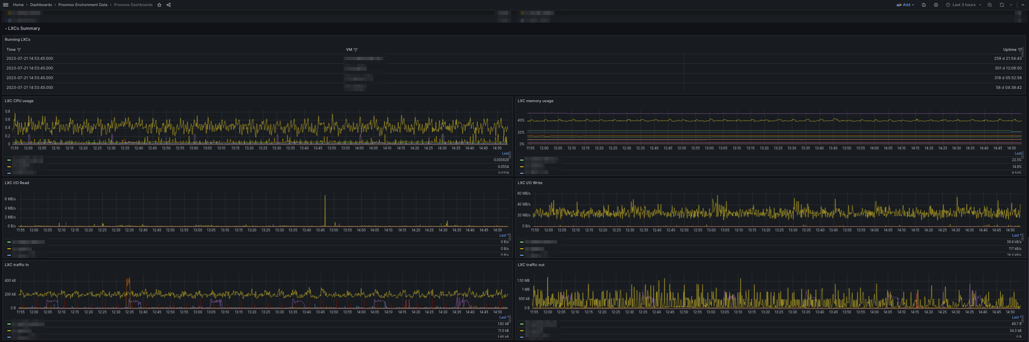The height and width of the screenshot is (342, 1029).
Task: Zoom out the time range
Action: point(990,5)
